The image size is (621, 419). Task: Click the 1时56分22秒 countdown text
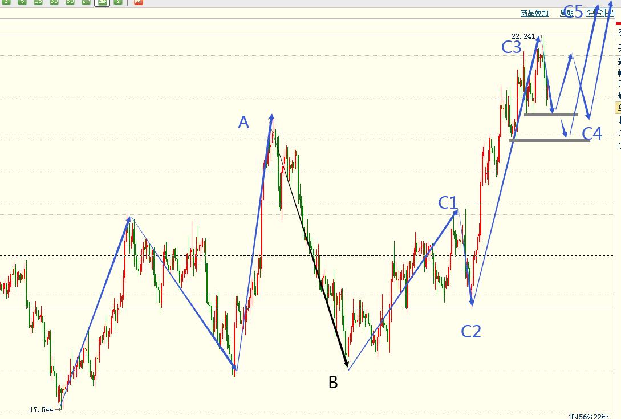pyautogui.click(x=588, y=416)
